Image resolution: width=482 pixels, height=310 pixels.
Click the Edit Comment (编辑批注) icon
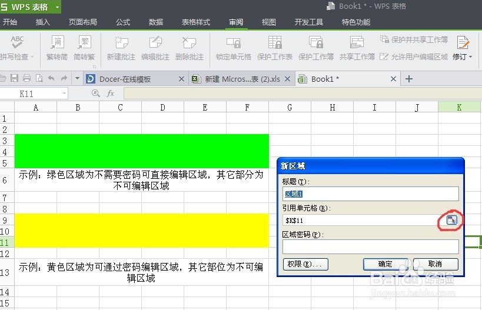click(155, 42)
